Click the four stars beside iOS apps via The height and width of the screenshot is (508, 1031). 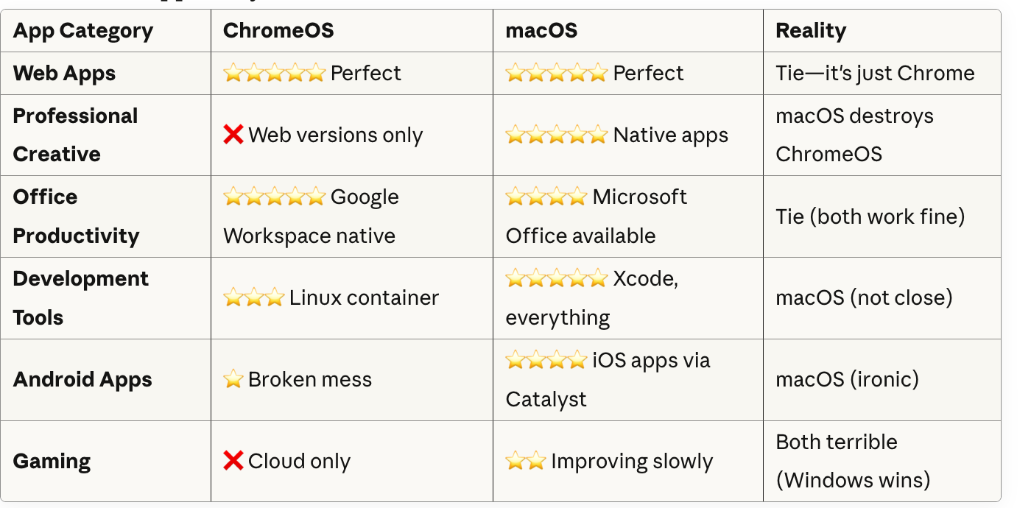pos(546,360)
